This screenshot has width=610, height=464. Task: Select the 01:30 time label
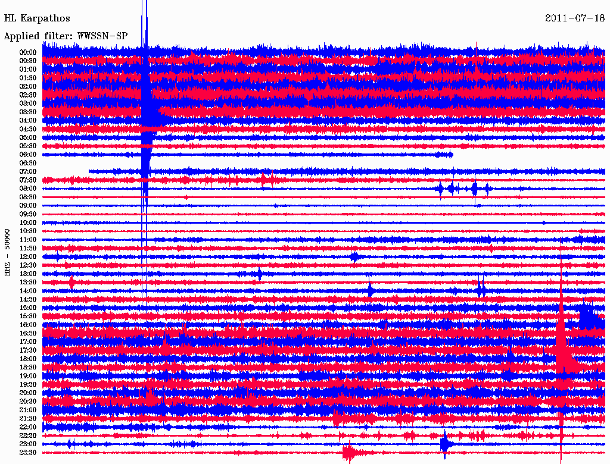coord(28,78)
